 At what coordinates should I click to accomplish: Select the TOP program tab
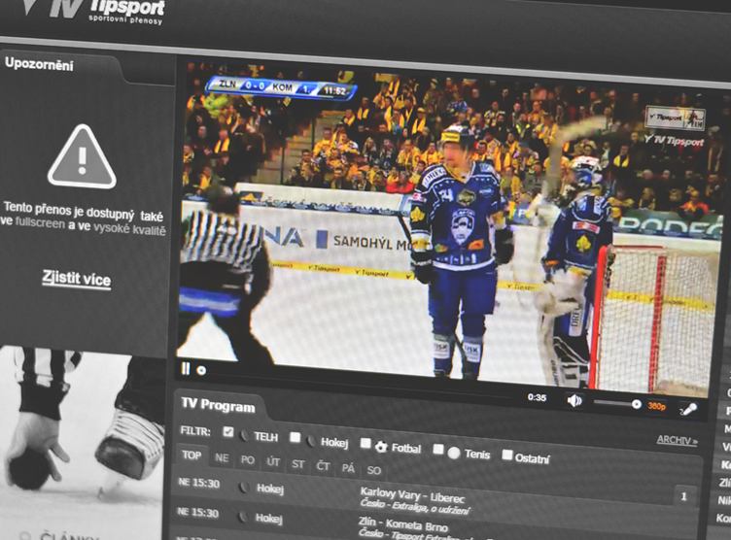pyautogui.click(x=191, y=456)
